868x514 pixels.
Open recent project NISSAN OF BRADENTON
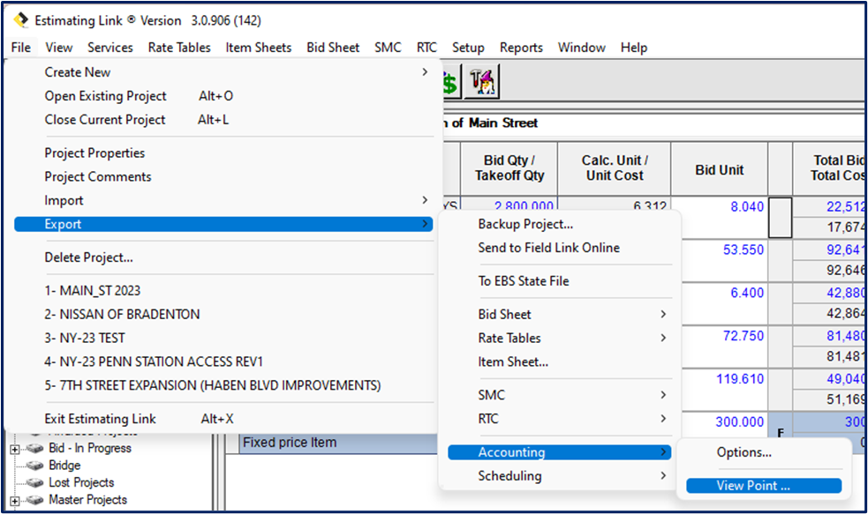click(x=223, y=315)
